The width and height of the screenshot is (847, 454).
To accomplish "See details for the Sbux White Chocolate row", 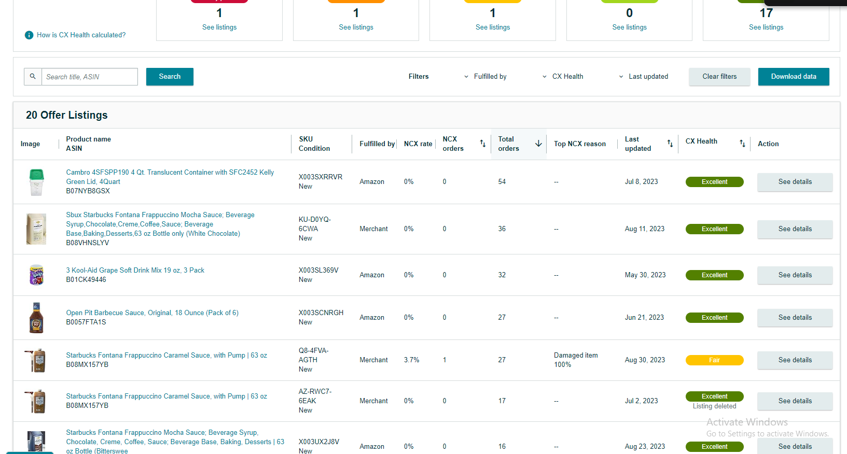I will 795,229.
